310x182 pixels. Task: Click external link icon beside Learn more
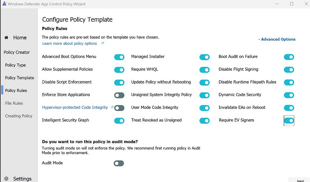[102, 43]
